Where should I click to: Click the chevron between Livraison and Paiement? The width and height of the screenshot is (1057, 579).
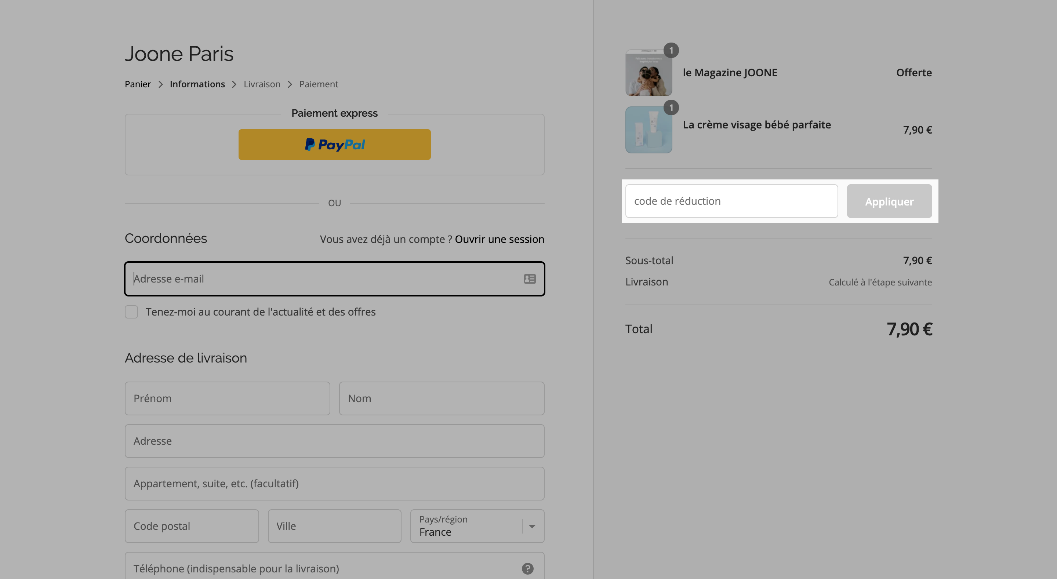pos(290,84)
